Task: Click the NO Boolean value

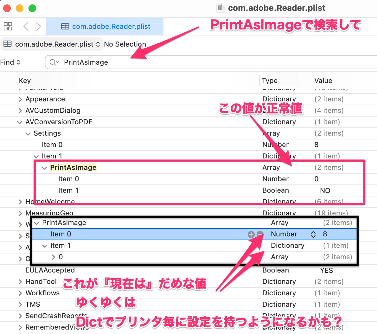Action: (x=325, y=190)
